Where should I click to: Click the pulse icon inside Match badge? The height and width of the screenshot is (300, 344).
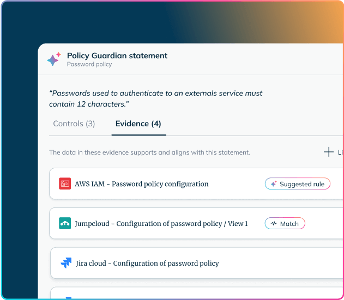pos(274,224)
